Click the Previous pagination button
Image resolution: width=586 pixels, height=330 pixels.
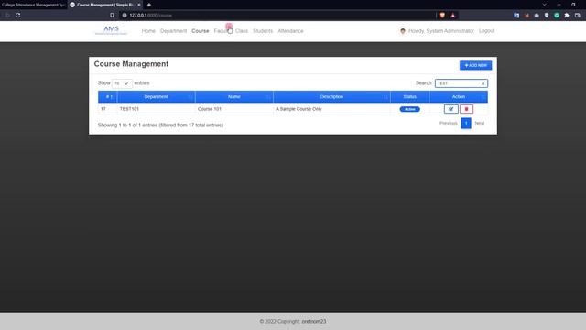pos(448,123)
